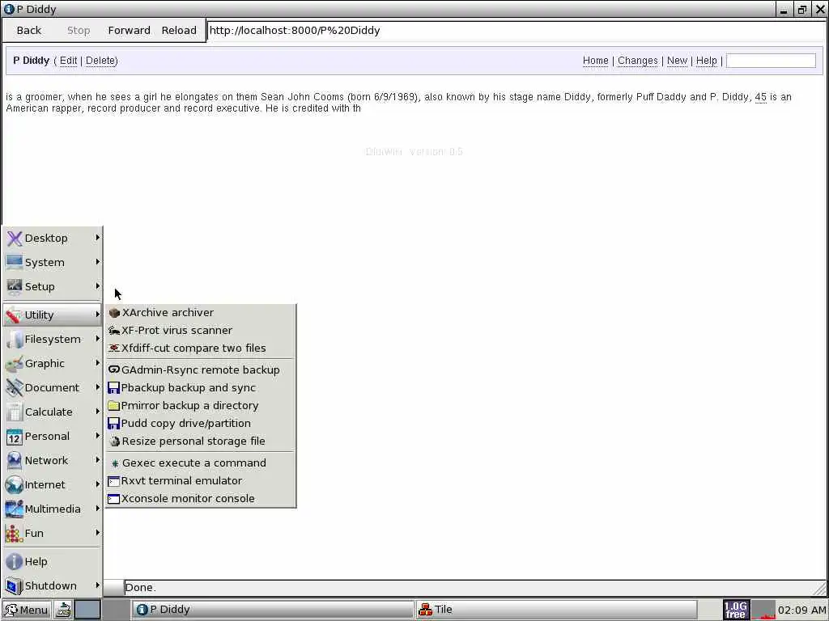Click the Personal calendar icon
829x621 pixels.
[x=15, y=437]
